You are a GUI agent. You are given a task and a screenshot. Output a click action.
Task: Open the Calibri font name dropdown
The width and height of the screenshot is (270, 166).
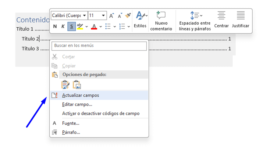[x=84, y=16]
